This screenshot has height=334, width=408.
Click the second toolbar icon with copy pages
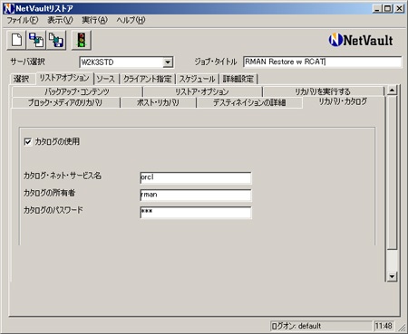(x=36, y=40)
